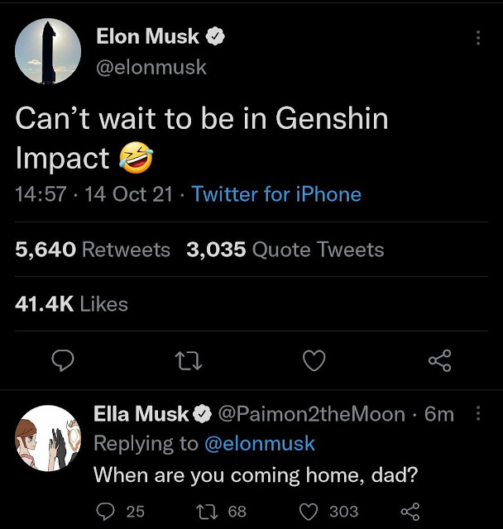Share Ella Musk's reply
503x529 pixels.
[x=410, y=512]
